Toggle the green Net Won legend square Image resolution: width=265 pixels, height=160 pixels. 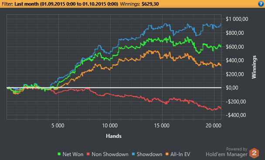(59, 154)
